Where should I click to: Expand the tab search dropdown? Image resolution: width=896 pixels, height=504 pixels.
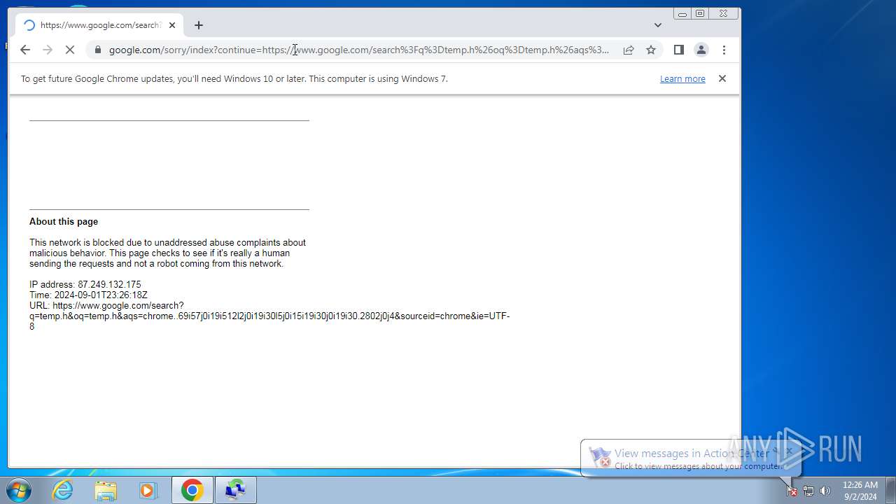click(658, 25)
